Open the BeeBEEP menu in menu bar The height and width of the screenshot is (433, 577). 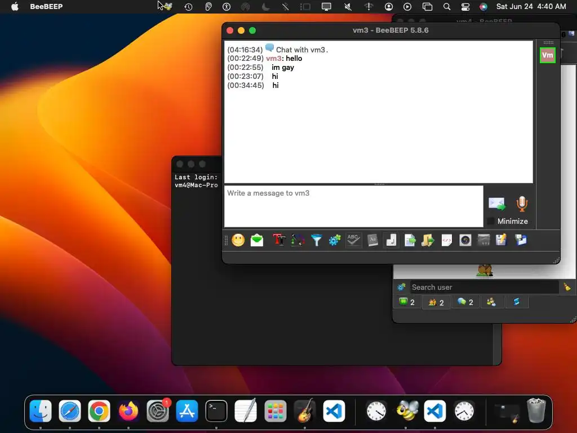46,6
